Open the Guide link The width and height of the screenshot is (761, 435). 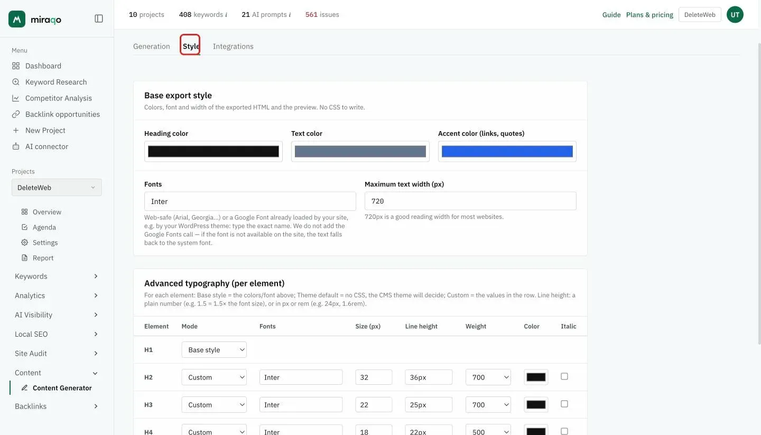pos(611,15)
